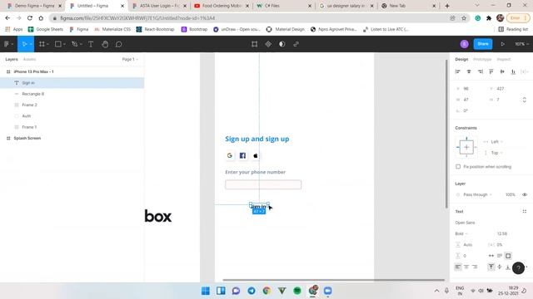Open text type details options
Screen dimensions: 533x299
click(524, 212)
